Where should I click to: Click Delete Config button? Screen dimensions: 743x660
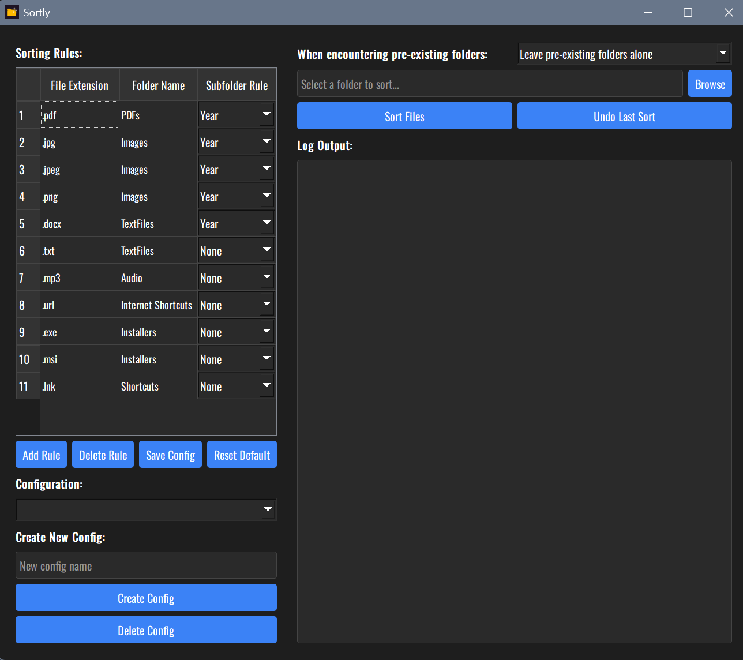147,630
